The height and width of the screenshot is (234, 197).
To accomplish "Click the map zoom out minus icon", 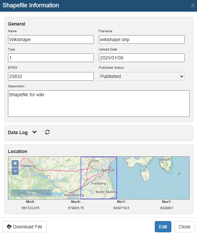I will click(15, 171).
